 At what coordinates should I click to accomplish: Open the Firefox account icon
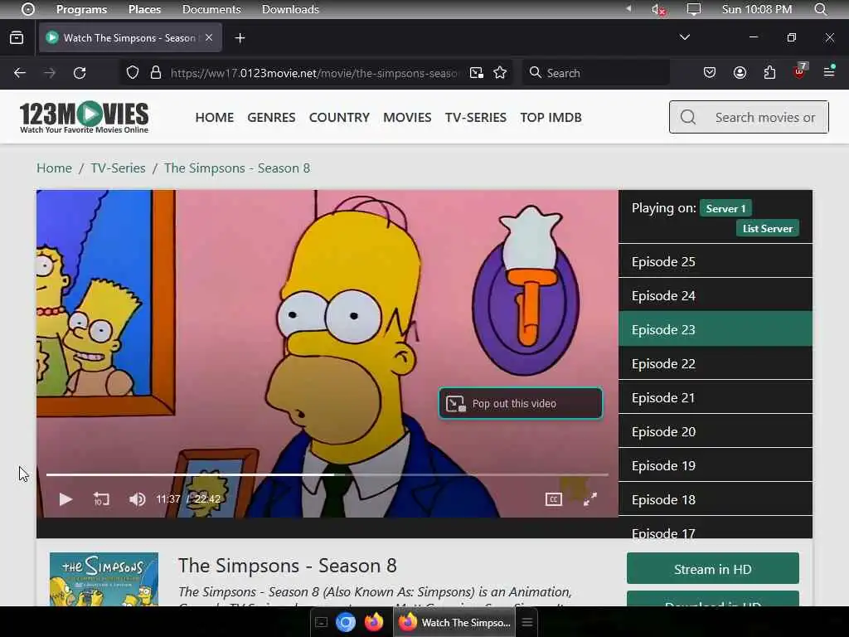740,73
